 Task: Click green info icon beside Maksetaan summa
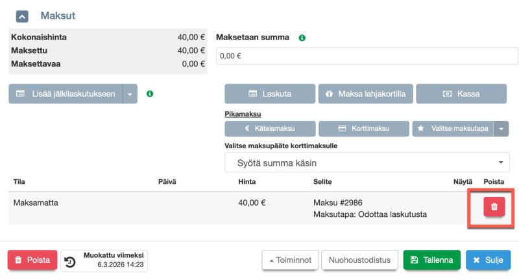[302, 38]
